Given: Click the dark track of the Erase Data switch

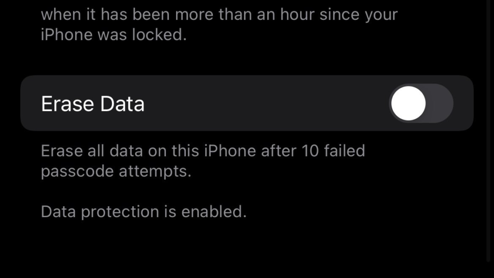Looking at the screenshot, I should tap(440, 103).
